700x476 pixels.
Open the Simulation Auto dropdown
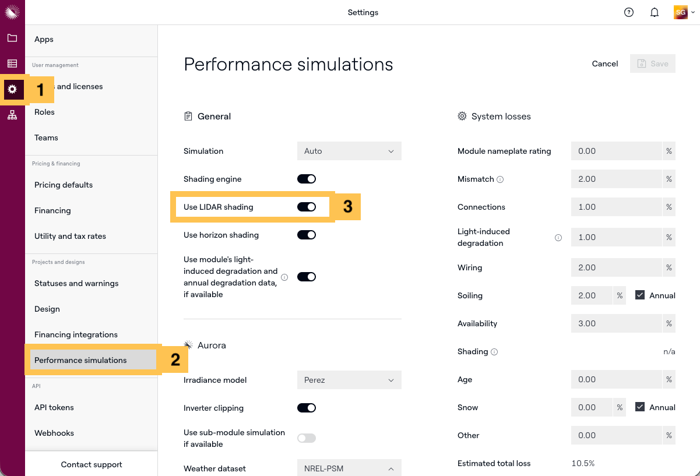[x=349, y=151]
